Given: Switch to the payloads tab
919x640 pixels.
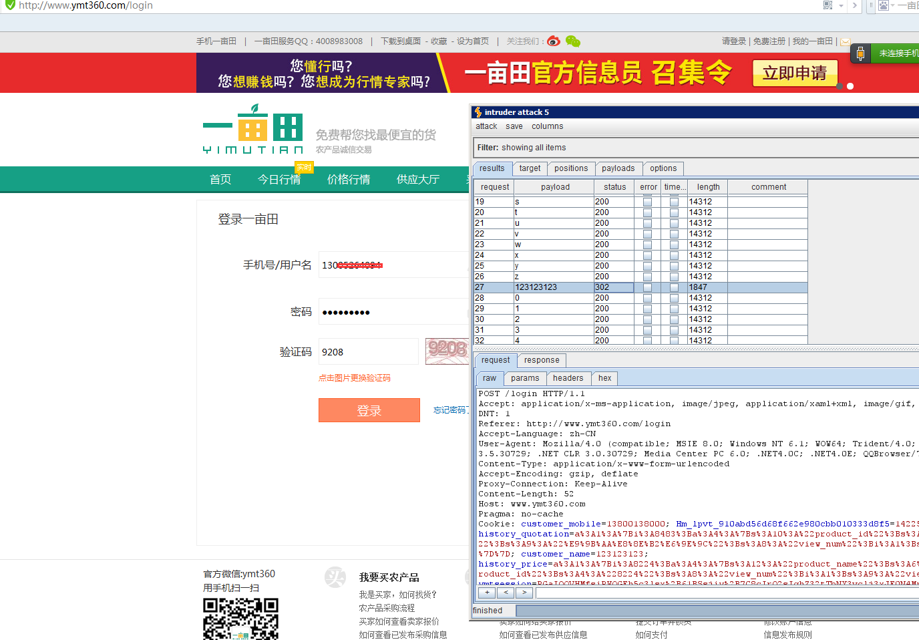Looking at the screenshot, I should pyautogui.click(x=618, y=168).
